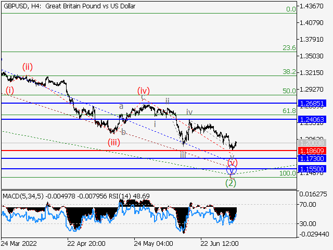
Task: Select the gray 'a' wave label
Action: (121, 106)
